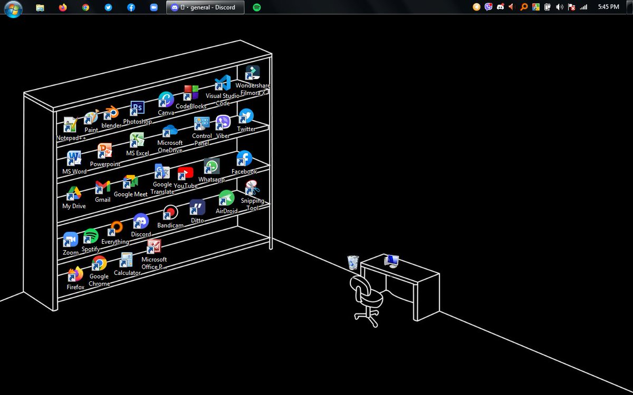This screenshot has width=633, height=395.
Task: Launch Chrome from the taskbar
Action: tap(85, 7)
